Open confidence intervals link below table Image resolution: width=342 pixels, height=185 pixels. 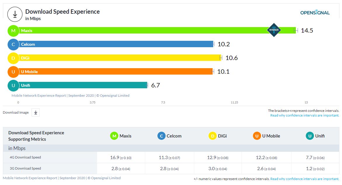pos(305,179)
